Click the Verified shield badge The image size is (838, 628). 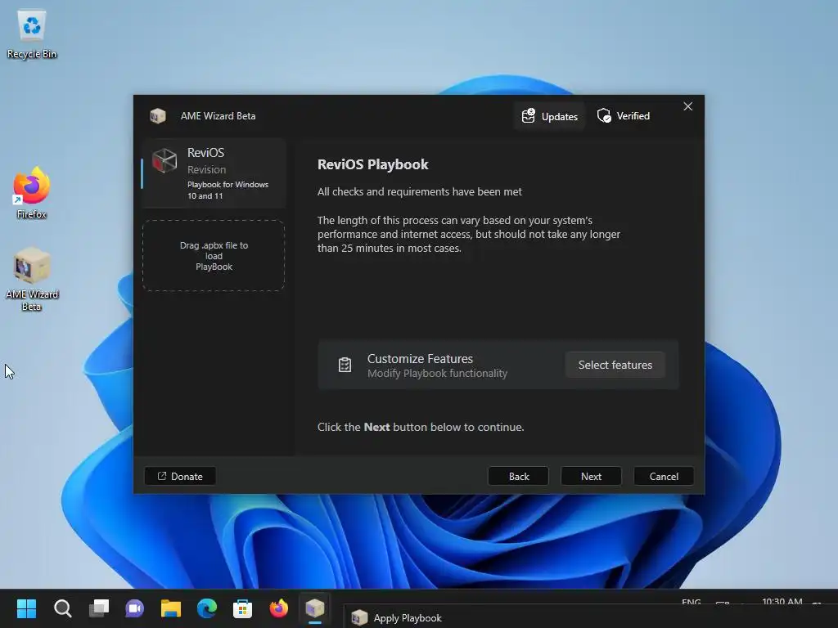coord(623,116)
